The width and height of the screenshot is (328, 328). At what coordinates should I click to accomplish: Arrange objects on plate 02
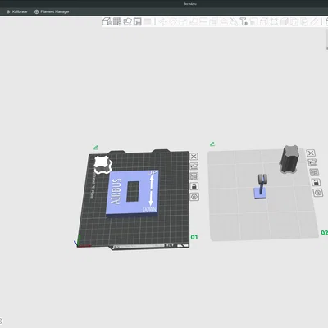pos(314,172)
